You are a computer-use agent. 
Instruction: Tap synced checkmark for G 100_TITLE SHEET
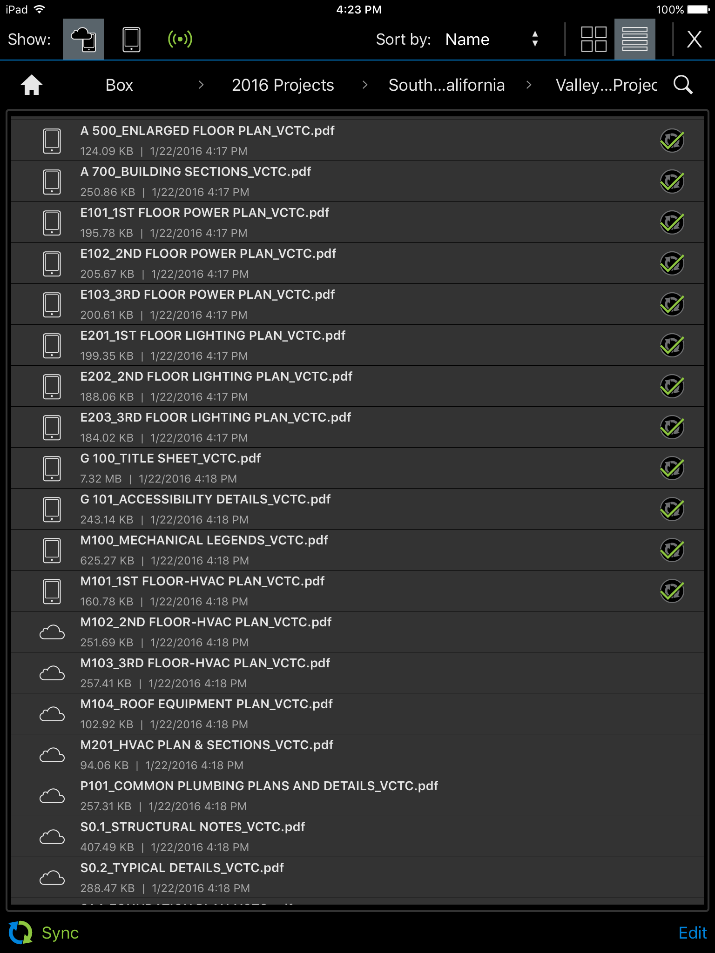coord(672,468)
